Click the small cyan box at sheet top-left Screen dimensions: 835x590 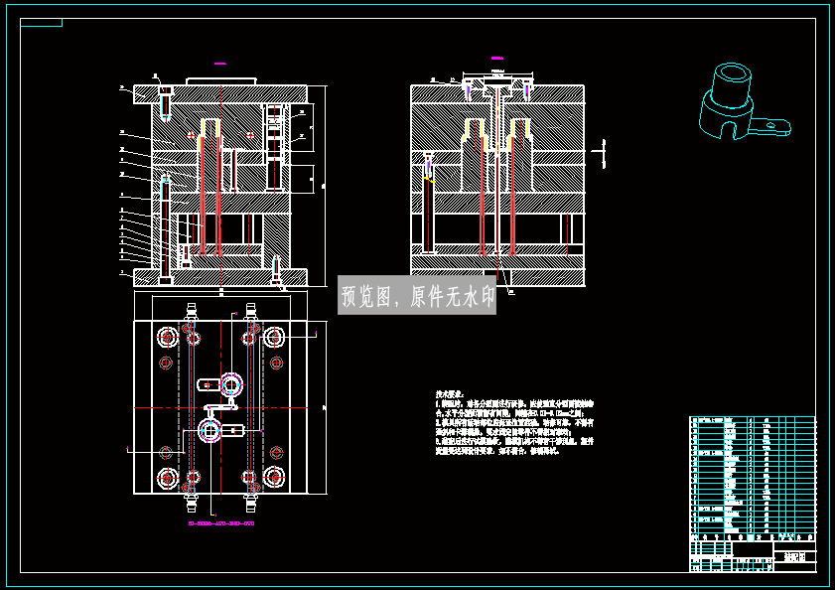(x=41, y=23)
